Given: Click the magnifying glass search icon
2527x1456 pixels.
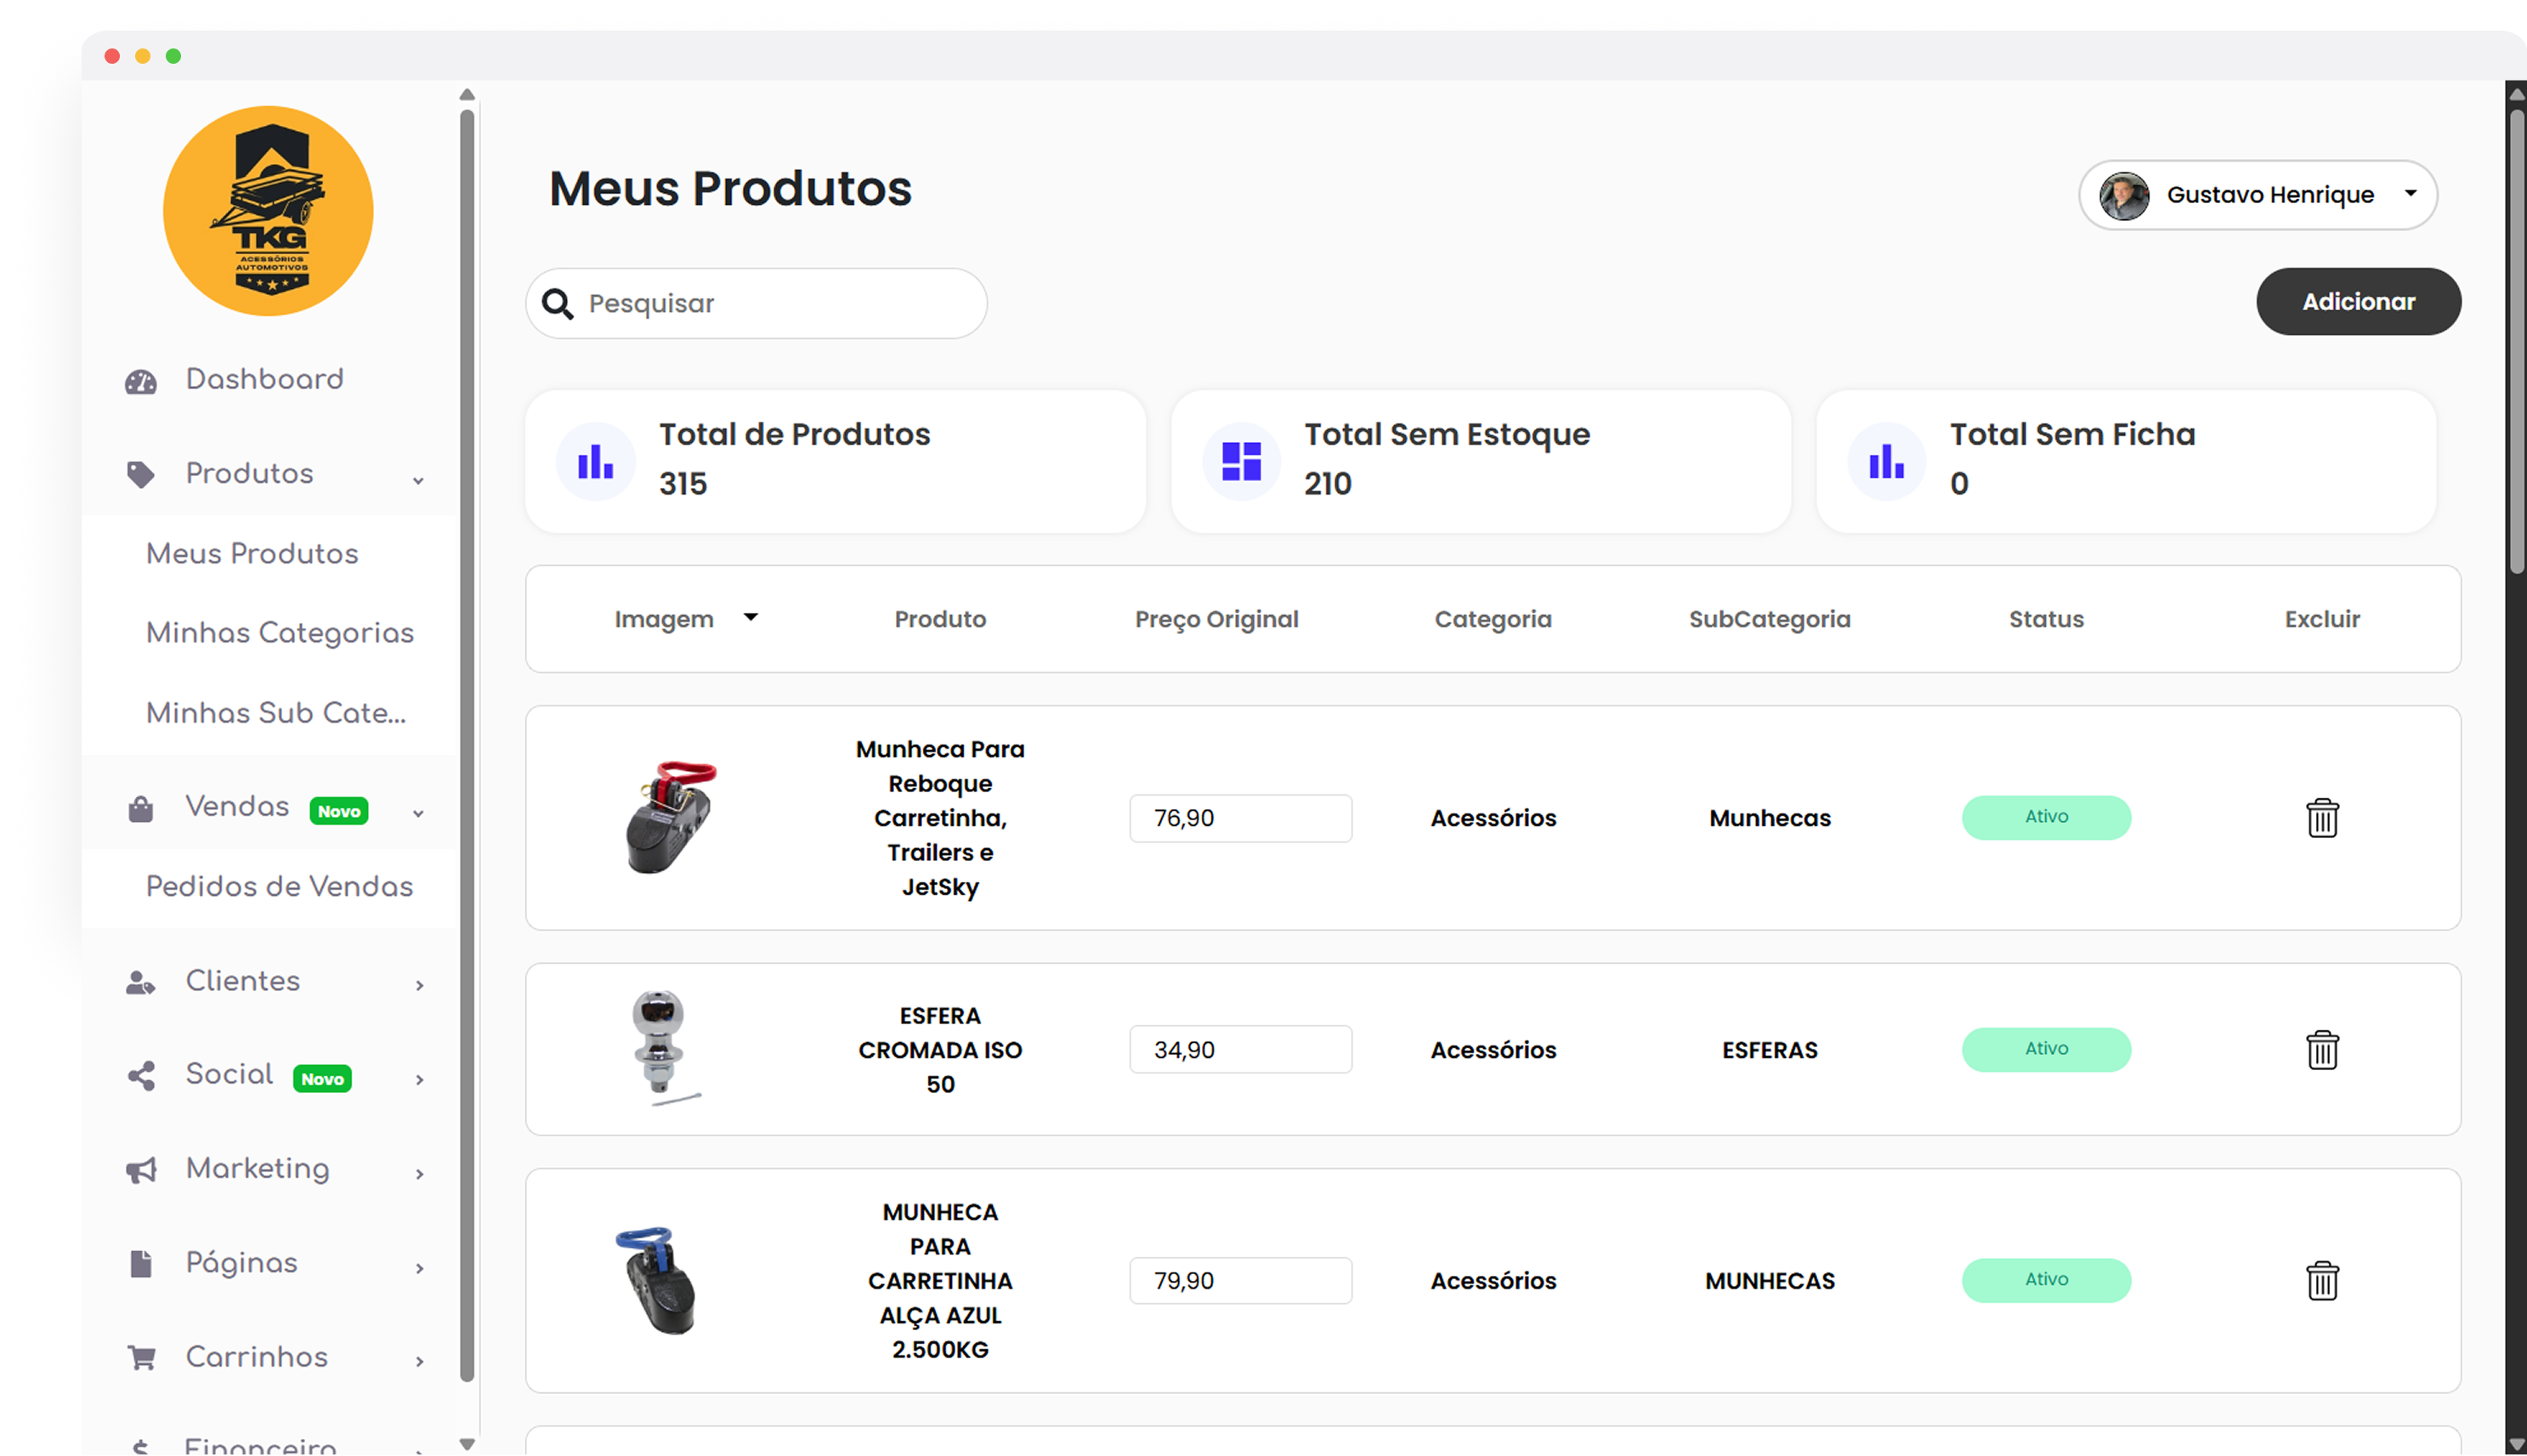Looking at the screenshot, I should [558, 304].
